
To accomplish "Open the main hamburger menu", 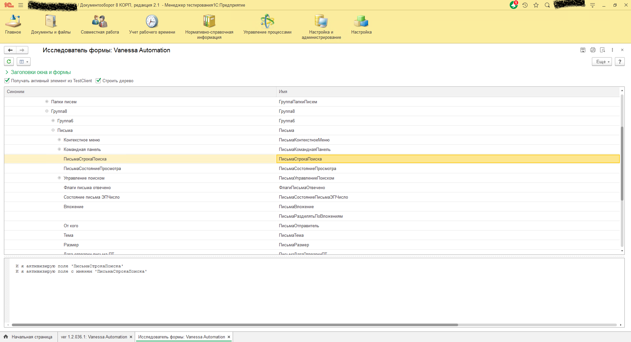I will (x=21, y=5).
